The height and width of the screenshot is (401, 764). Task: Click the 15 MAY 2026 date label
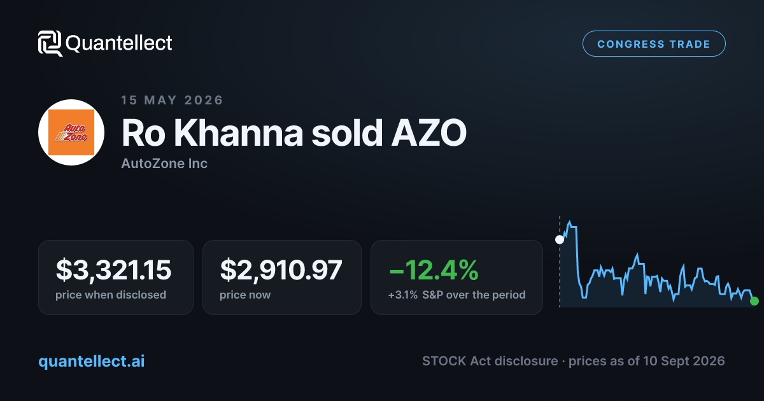coord(172,100)
